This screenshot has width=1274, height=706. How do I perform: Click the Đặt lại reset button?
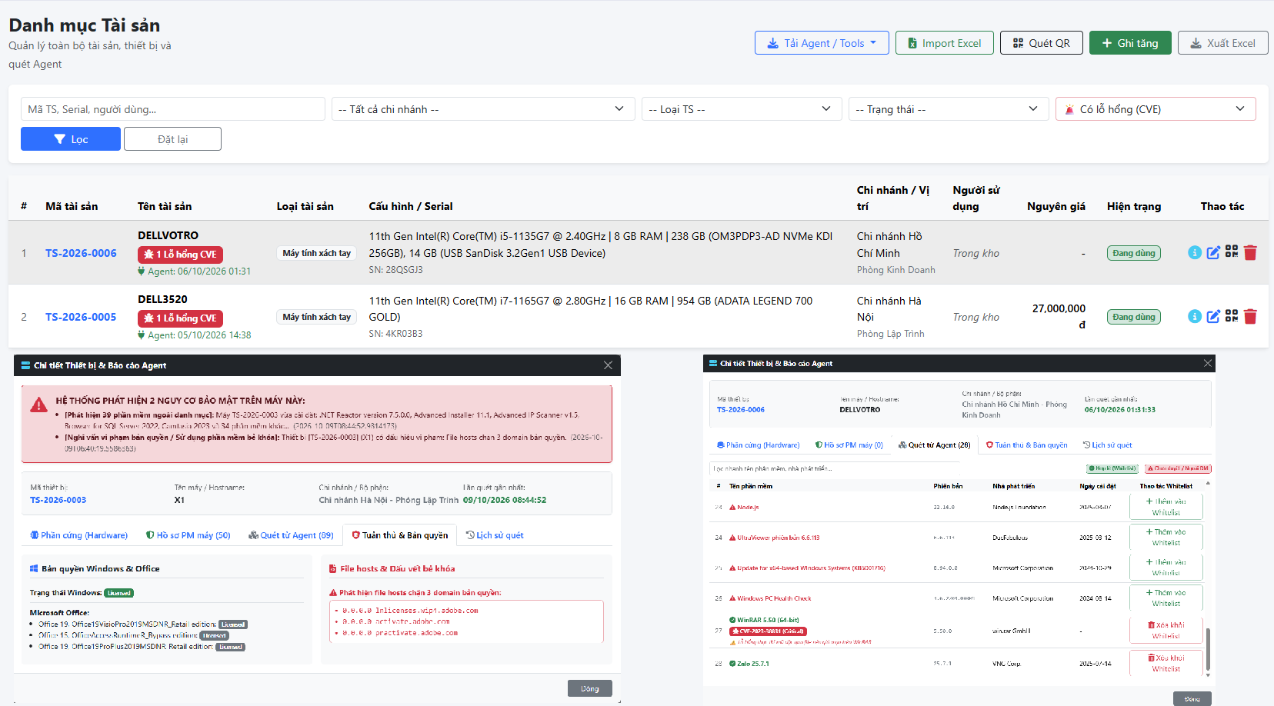click(x=172, y=139)
